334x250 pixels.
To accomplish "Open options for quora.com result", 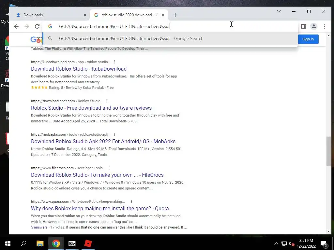I will pyautogui.click(x=131, y=201).
